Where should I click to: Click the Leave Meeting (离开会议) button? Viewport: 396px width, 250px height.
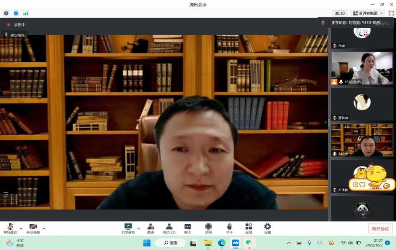pos(380,229)
